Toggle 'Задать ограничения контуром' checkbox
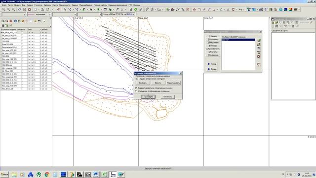 pyautogui.click(x=137, y=79)
